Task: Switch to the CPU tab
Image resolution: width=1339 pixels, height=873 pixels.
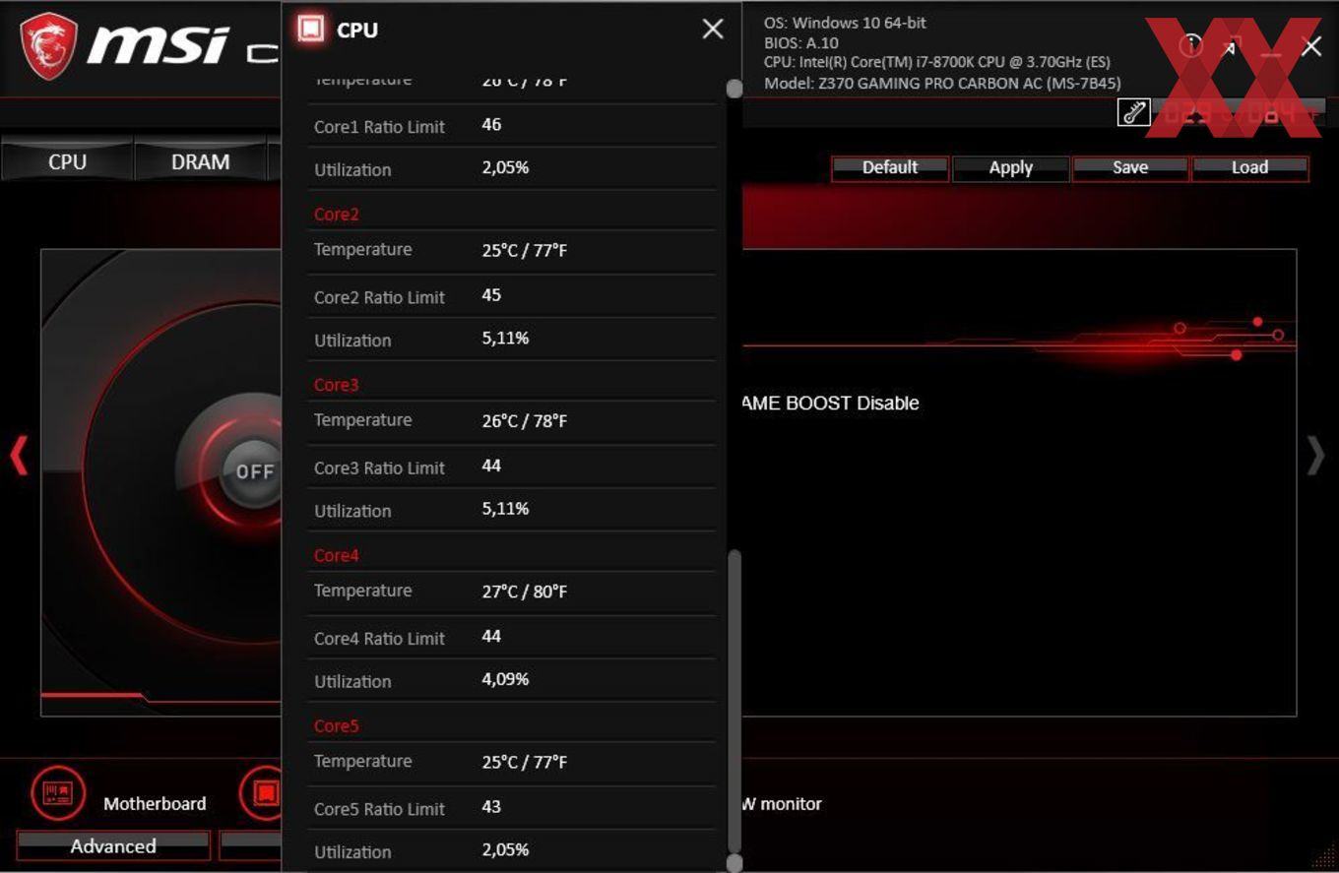Action: click(67, 162)
